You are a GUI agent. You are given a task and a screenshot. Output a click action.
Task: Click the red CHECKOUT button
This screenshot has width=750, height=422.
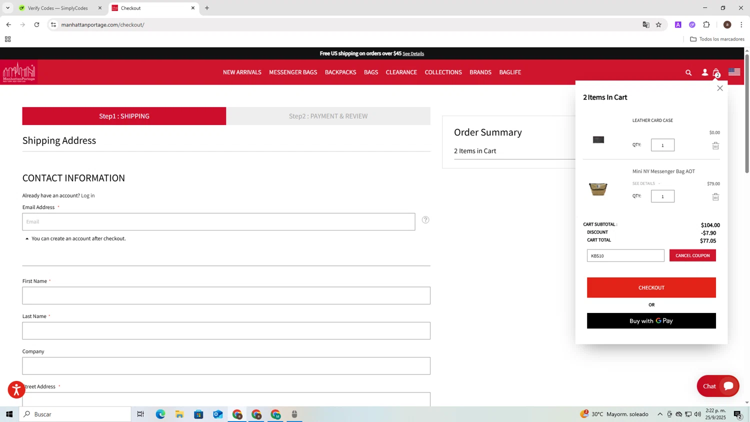coord(651,287)
